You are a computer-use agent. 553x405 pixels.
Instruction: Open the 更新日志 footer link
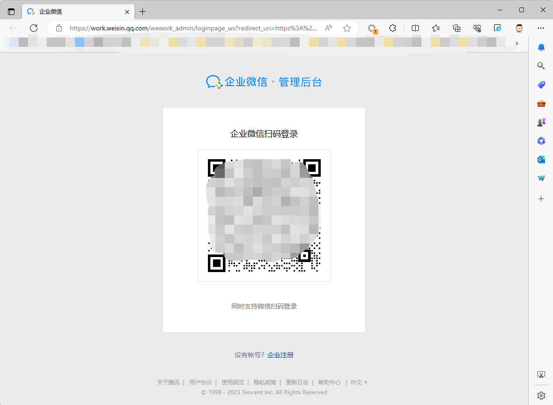click(297, 383)
